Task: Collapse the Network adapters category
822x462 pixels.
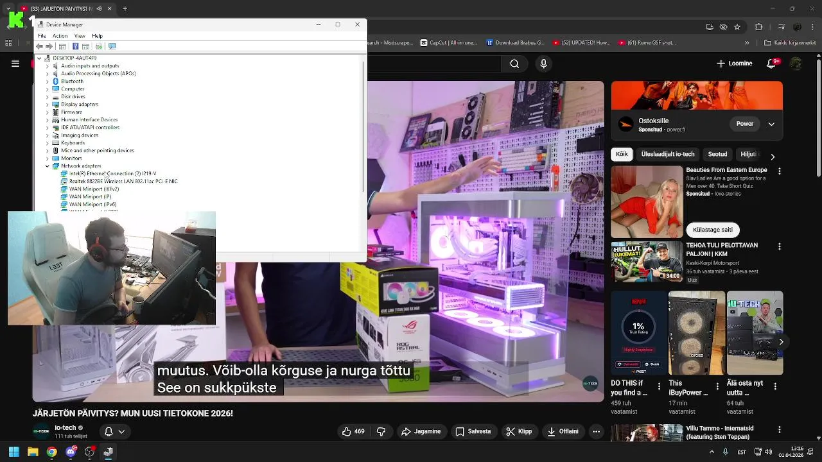Action: (x=47, y=166)
